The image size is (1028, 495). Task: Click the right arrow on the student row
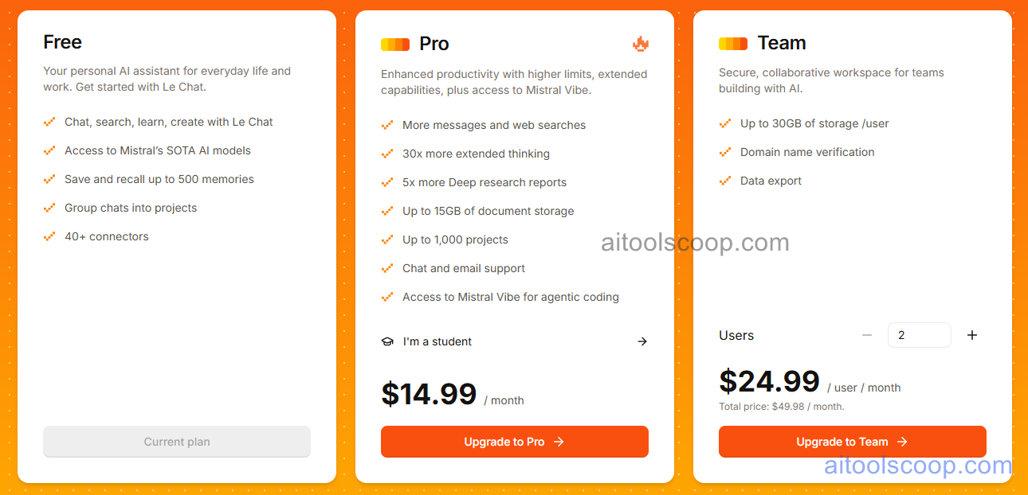point(642,341)
